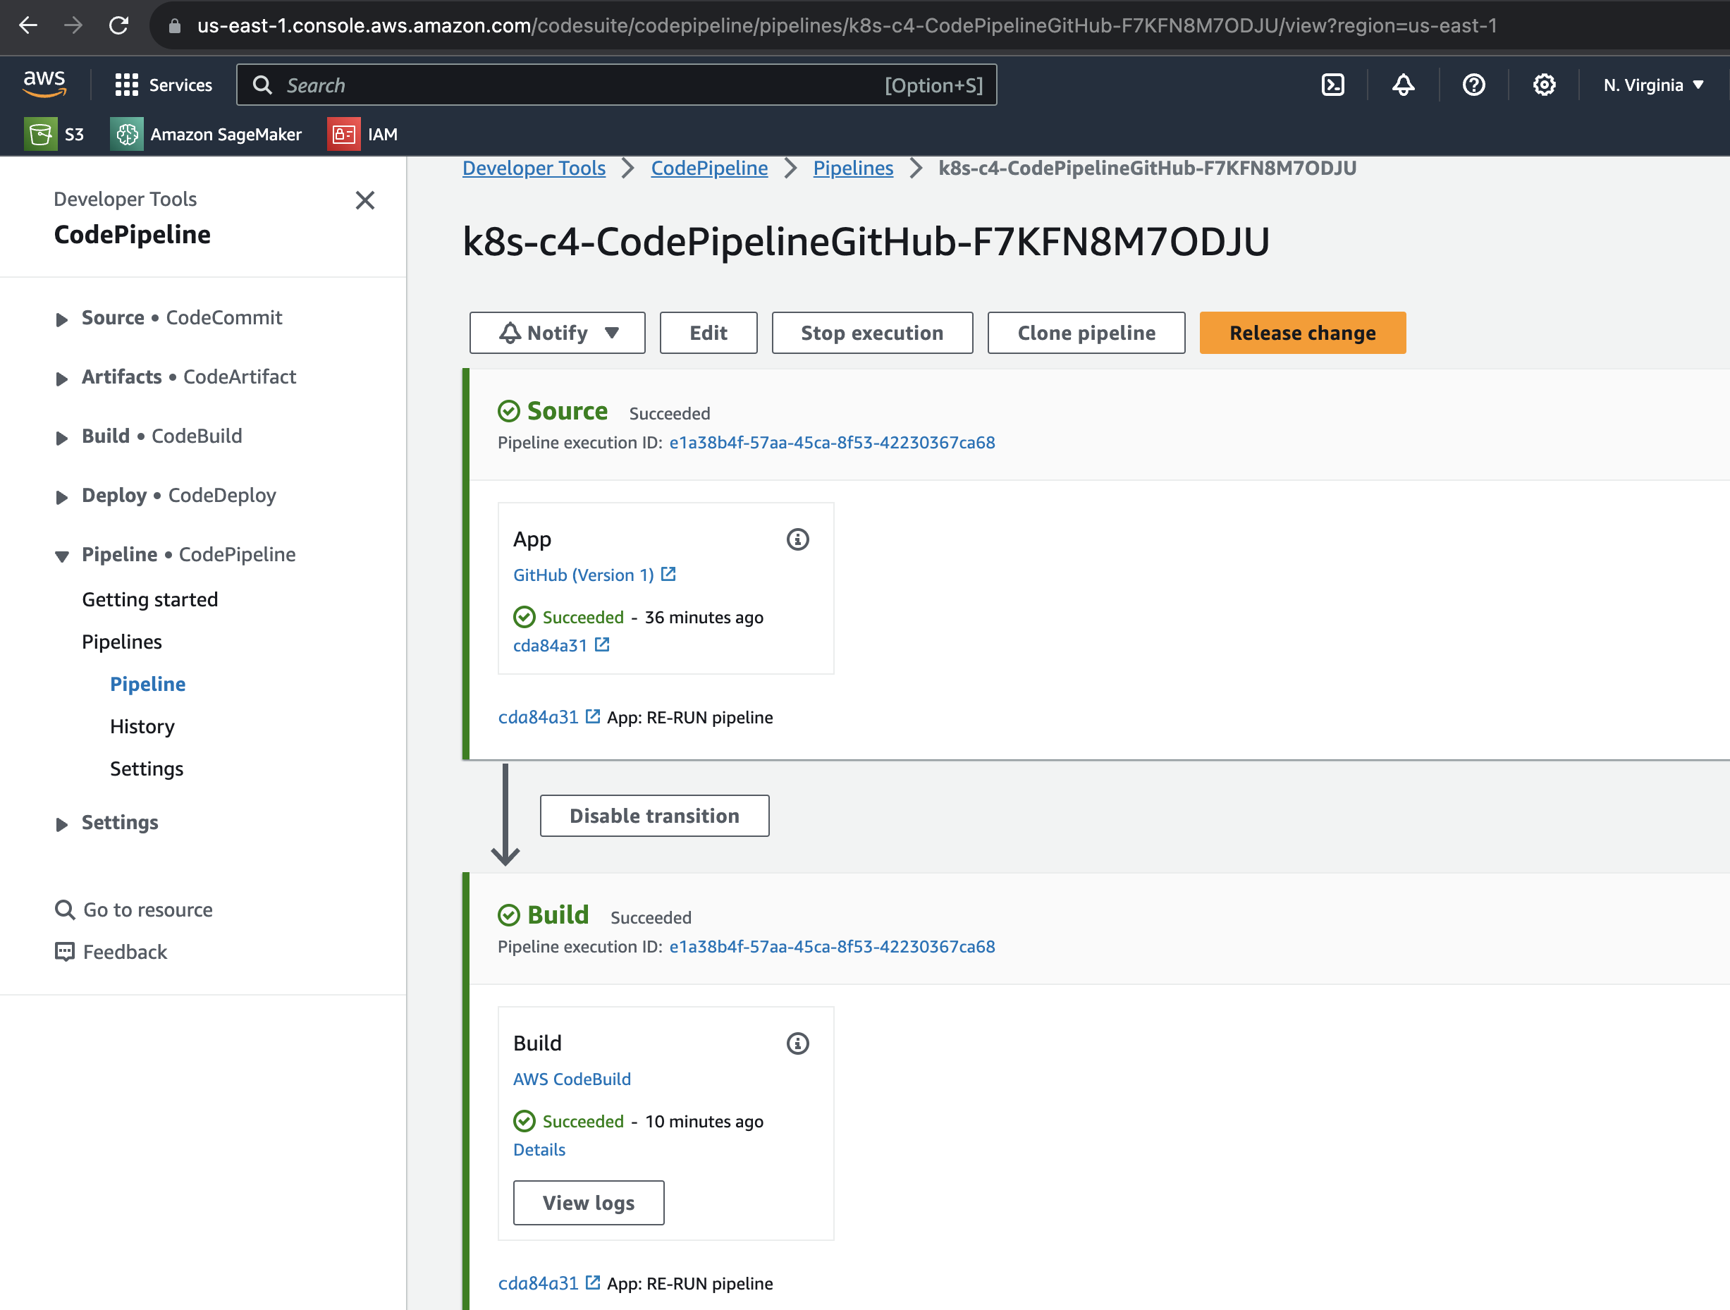Open the CodePipeline breadcrumb link
This screenshot has height=1310, width=1730.
pos(708,168)
